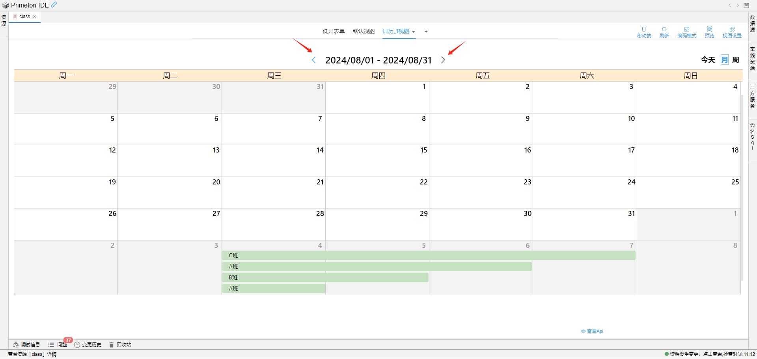Image resolution: width=757 pixels, height=359 pixels.
Task: Switch calendar to 周 week view
Action: tap(736, 60)
